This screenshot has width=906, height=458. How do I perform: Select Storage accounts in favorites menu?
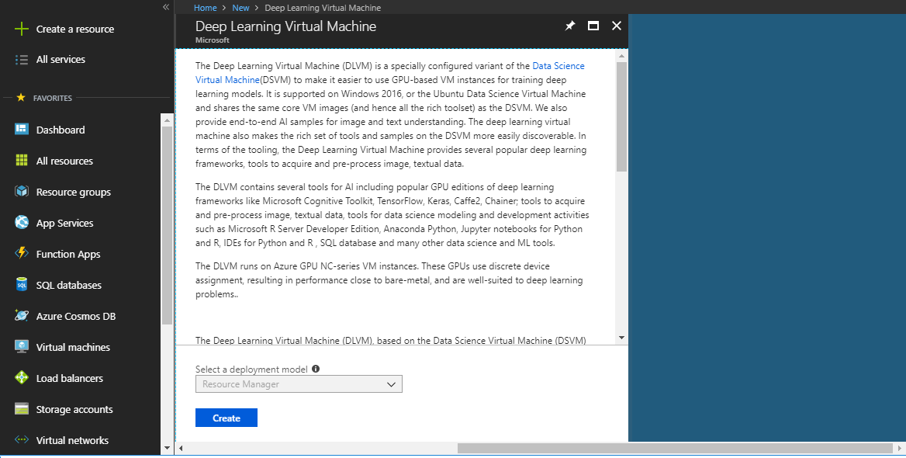[74, 409]
